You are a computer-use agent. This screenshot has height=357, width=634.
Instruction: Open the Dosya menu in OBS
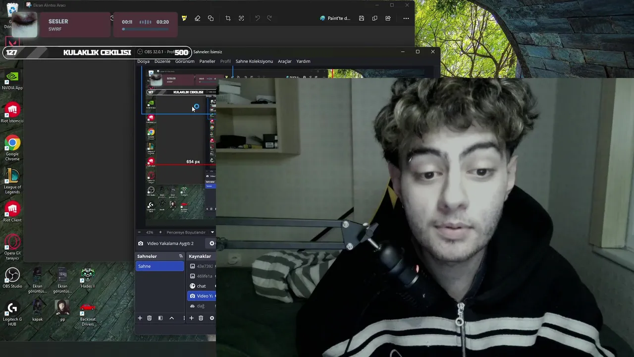pyautogui.click(x=143, y=61)
